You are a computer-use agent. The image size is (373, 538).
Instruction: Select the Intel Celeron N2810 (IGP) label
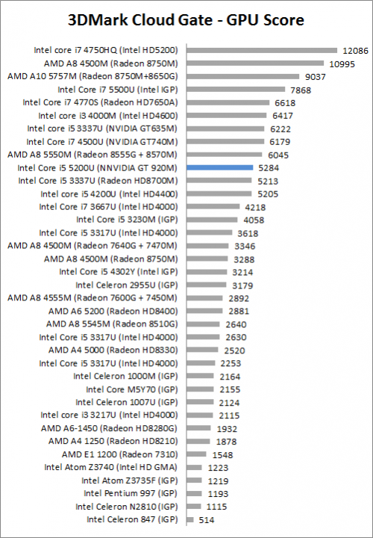(x=127, y=507)
